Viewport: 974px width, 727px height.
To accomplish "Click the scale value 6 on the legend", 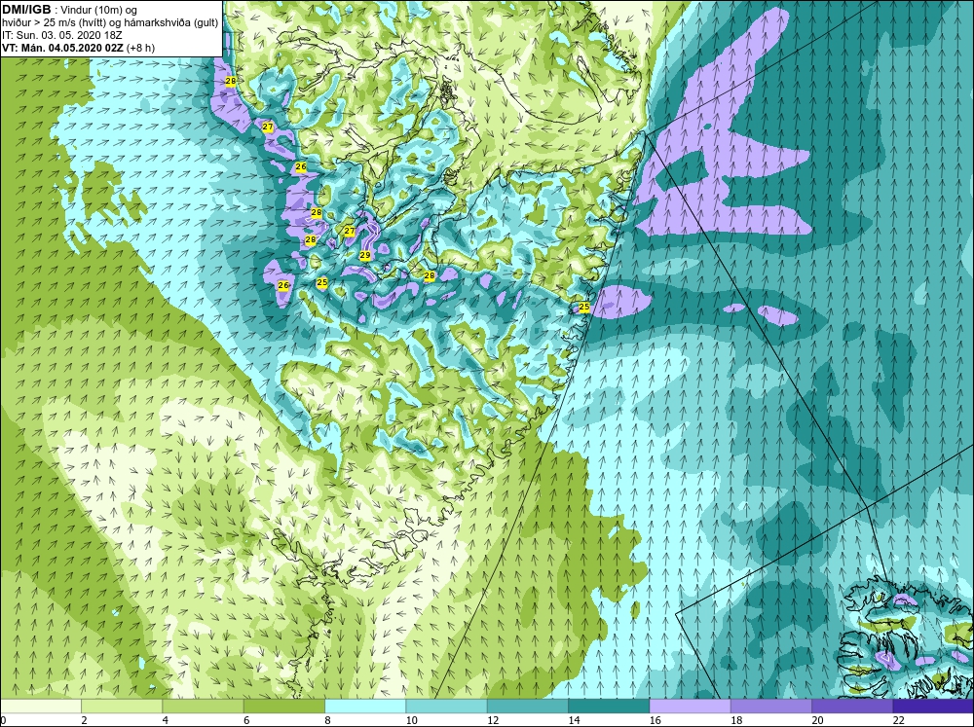I will pyautogui.click(x=246, y=720).
